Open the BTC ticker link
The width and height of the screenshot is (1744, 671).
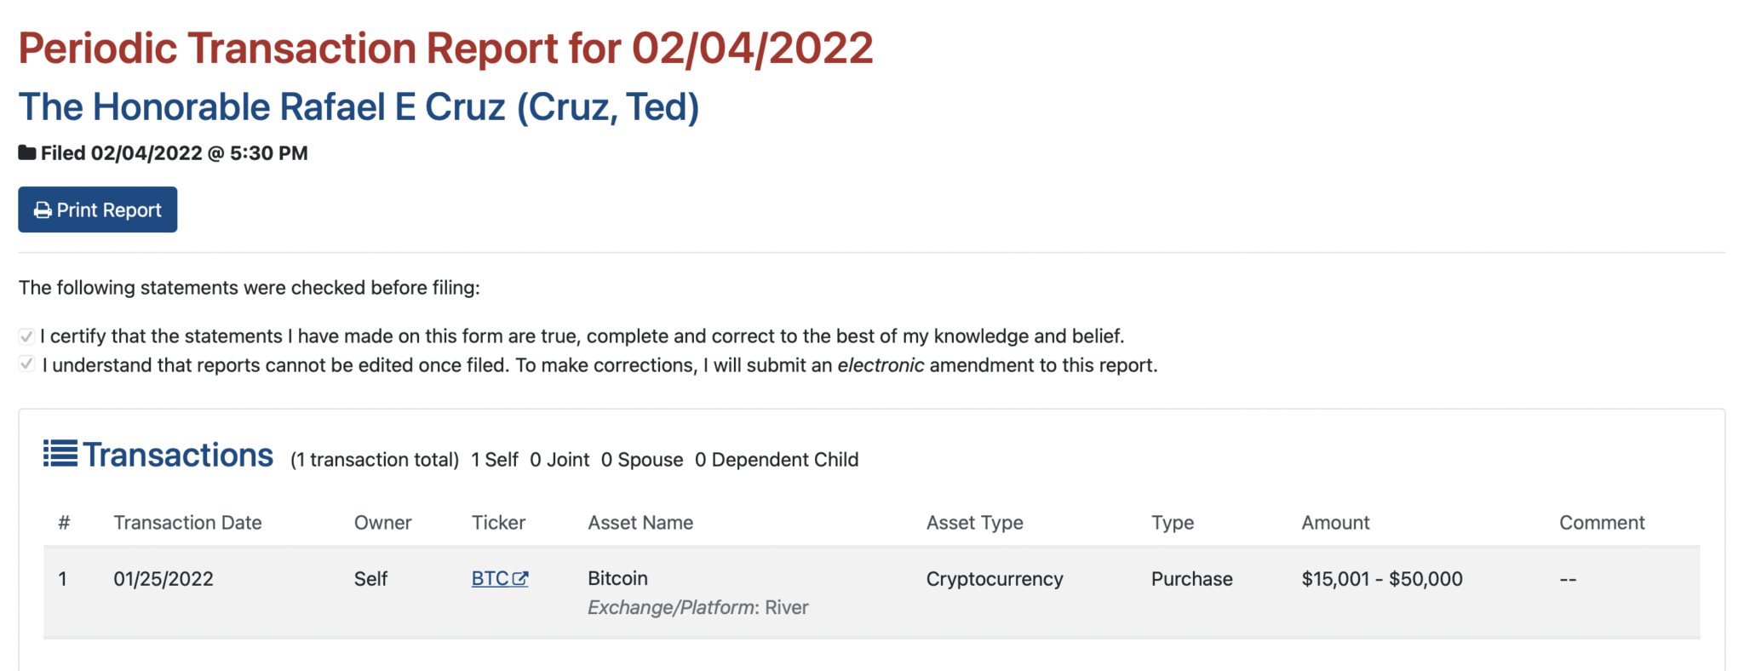point(490,579)
